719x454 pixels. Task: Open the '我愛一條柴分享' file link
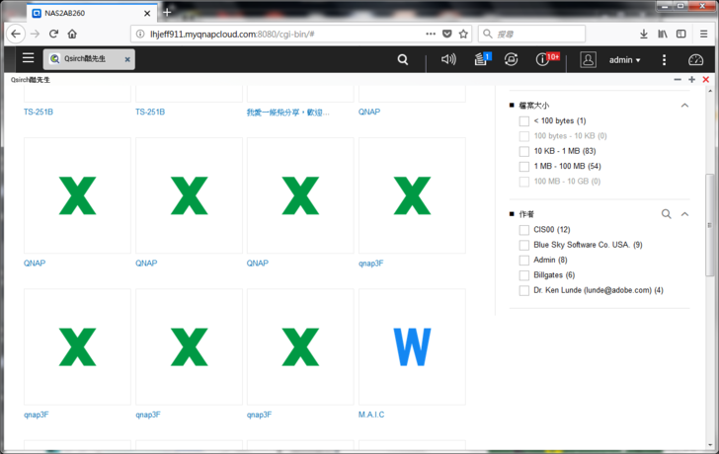coord(288,113)
